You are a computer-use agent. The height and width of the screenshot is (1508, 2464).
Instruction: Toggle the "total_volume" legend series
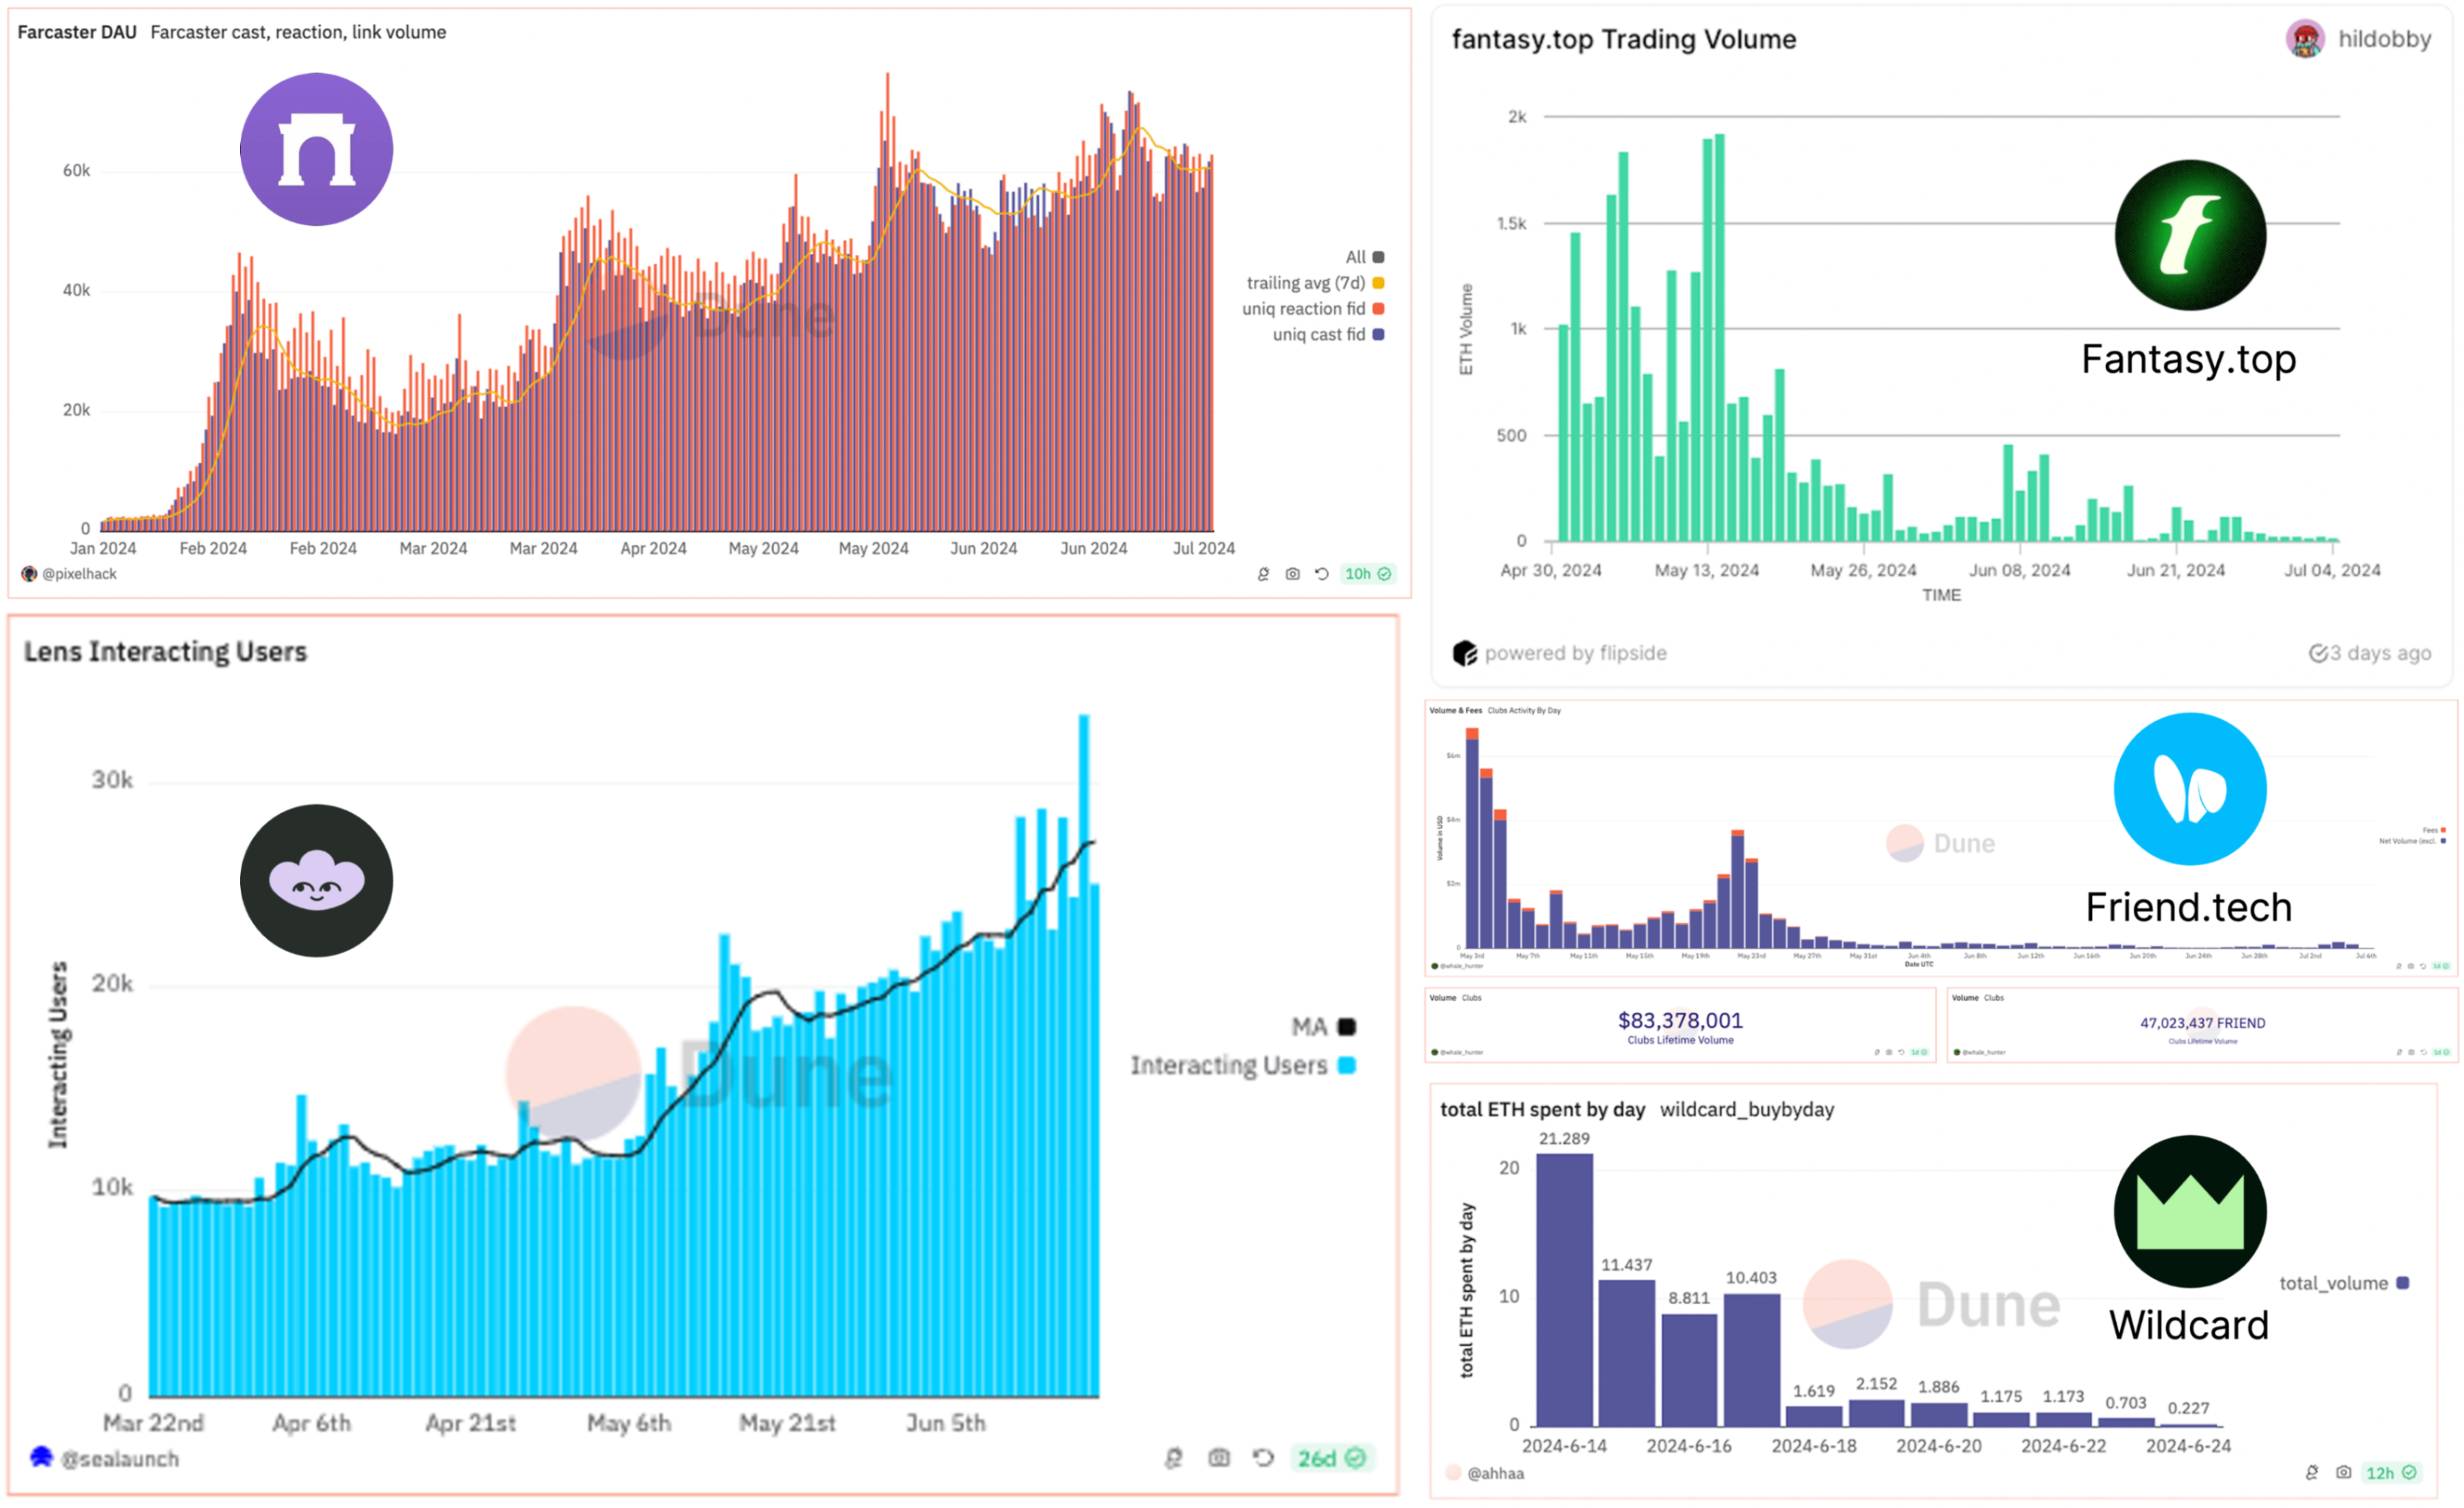[2344, 1283]
